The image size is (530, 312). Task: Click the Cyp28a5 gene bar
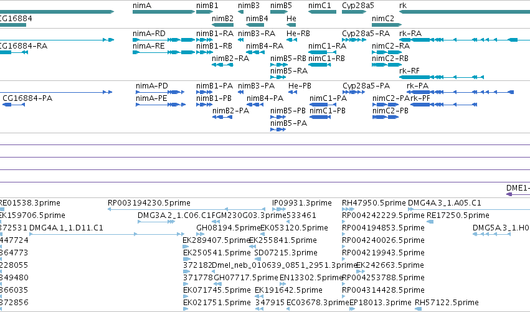(354, 12)
